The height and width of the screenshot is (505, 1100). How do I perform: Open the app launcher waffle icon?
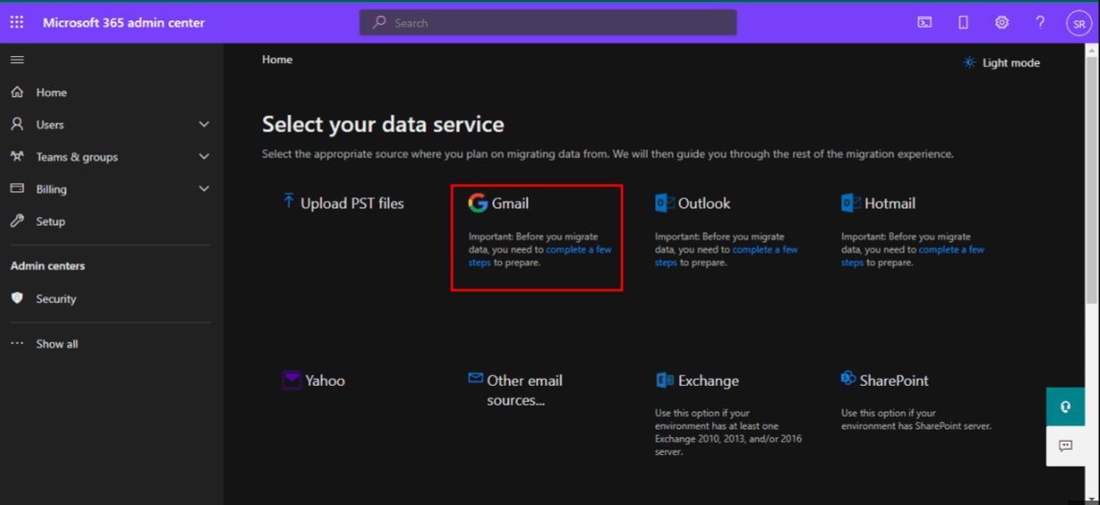[17, 22]
